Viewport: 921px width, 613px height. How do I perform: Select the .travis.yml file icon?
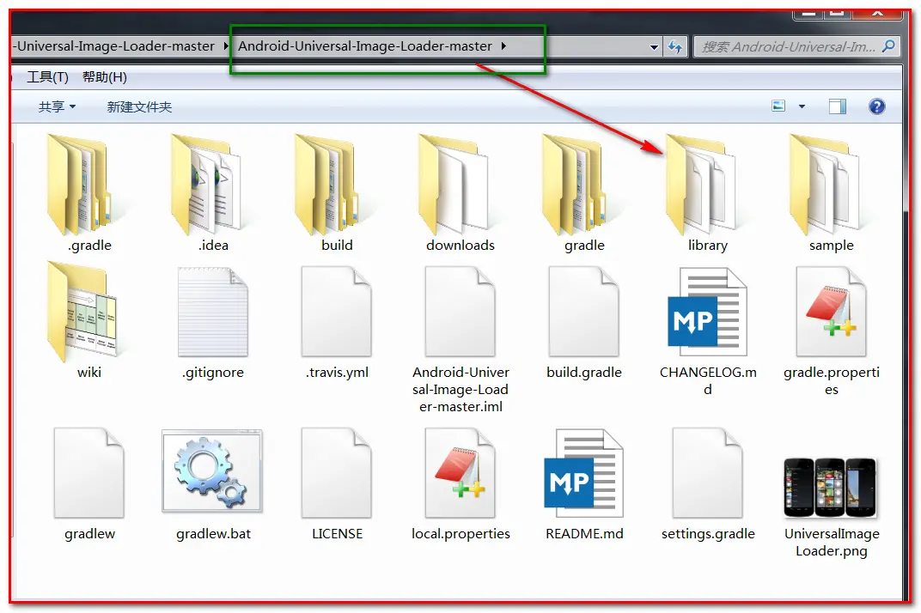pyautogui.click(x=337, y=312)
